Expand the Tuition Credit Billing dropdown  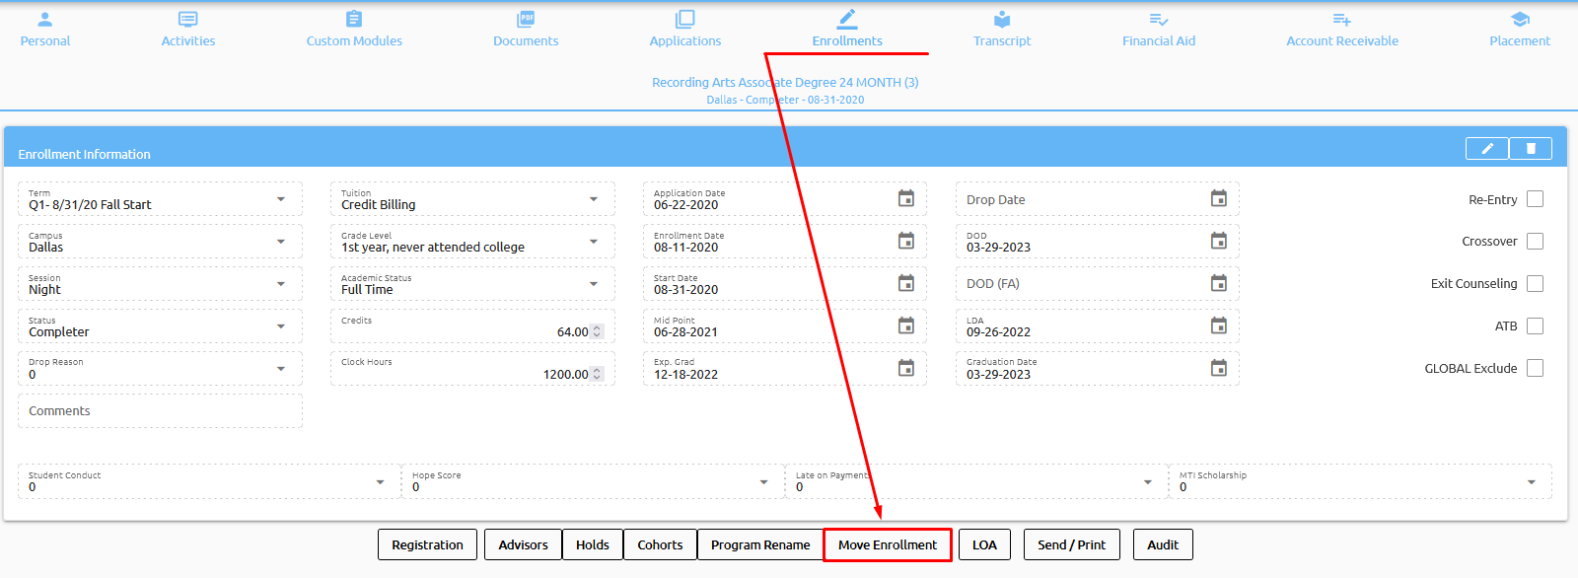[593, 199]
